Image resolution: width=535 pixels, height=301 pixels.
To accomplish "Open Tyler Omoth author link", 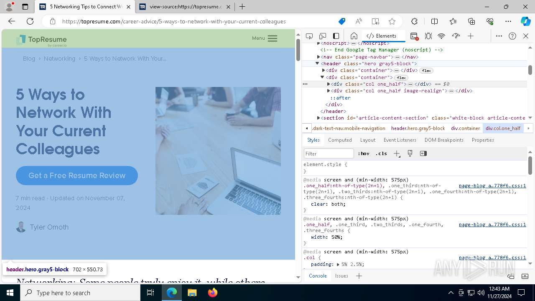I will (49, 227).
